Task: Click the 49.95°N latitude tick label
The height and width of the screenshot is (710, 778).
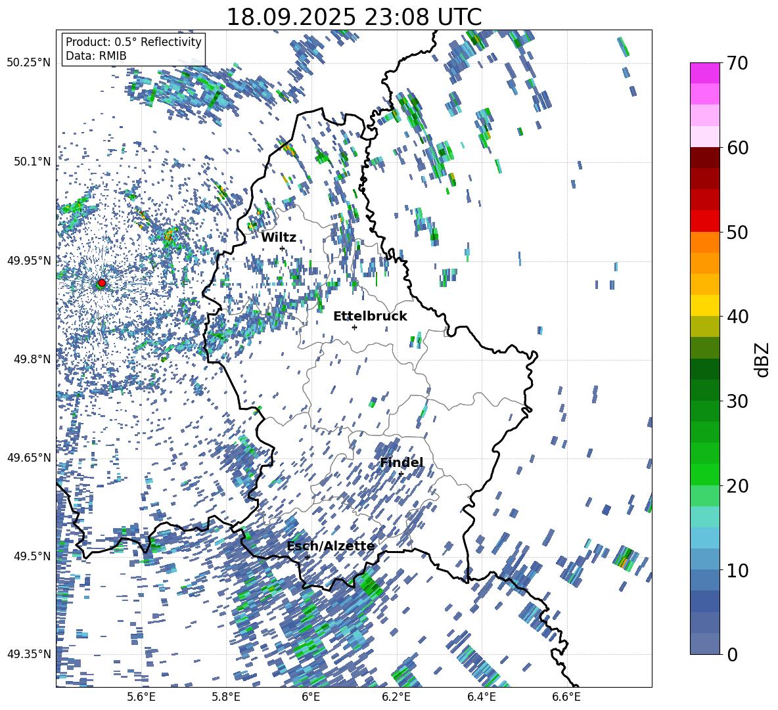Action: point(29,260)
